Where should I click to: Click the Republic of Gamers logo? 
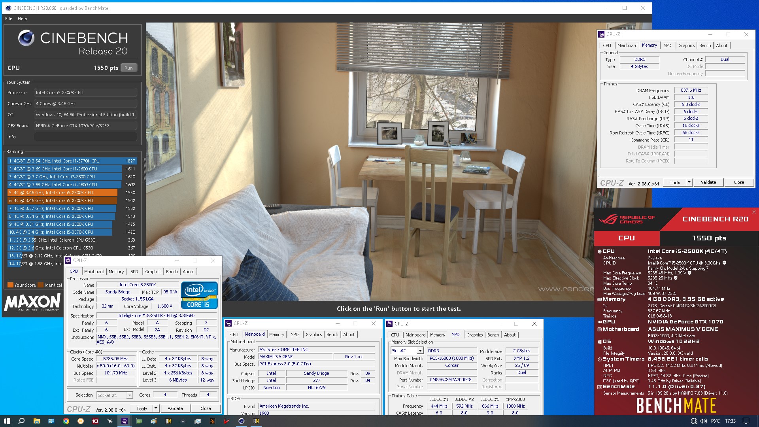point(627,219)
